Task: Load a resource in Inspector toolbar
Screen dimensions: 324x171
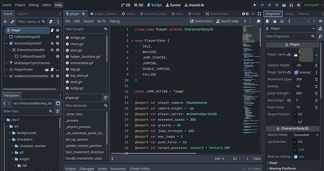Action: coord(275,21)
